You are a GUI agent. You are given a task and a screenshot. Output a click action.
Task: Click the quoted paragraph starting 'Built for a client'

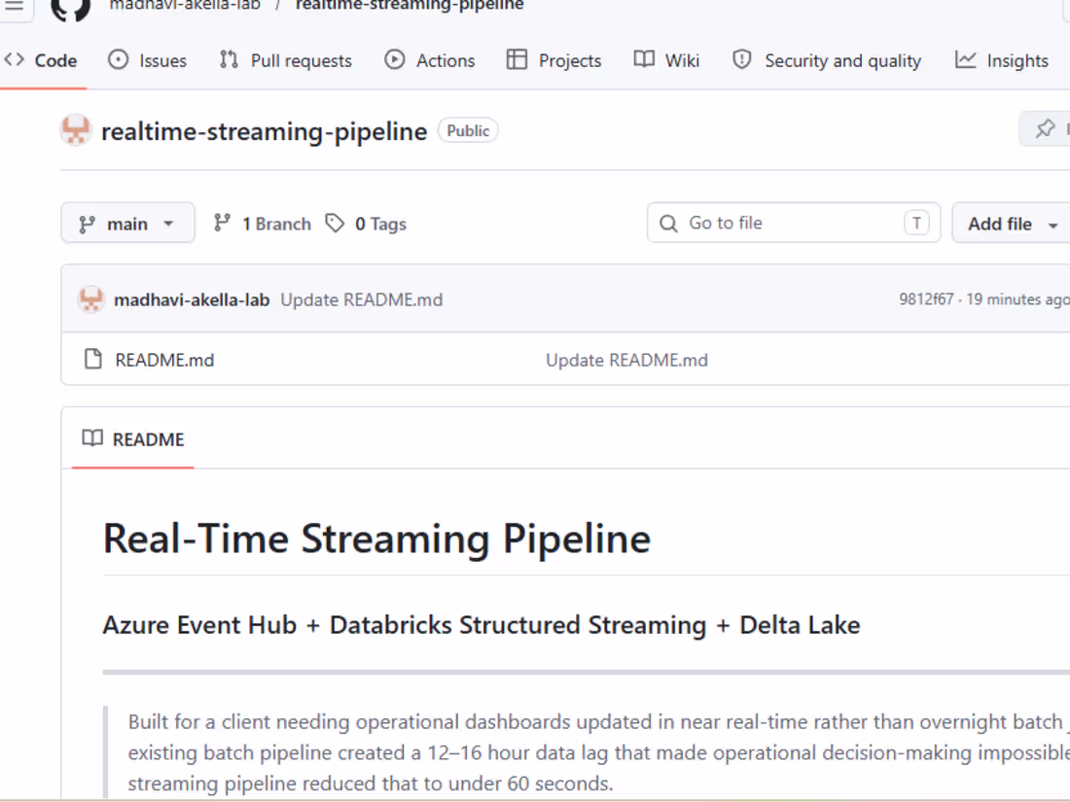click(x=598, y=752)
